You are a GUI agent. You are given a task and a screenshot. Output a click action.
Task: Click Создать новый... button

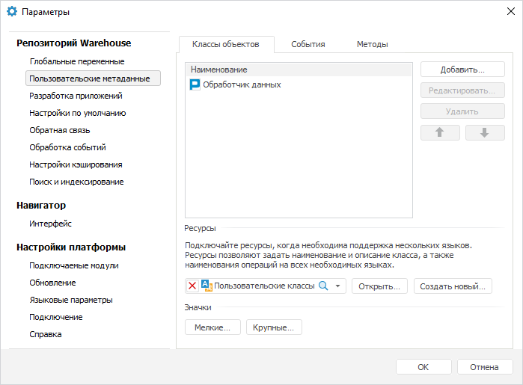click(453, 286)
